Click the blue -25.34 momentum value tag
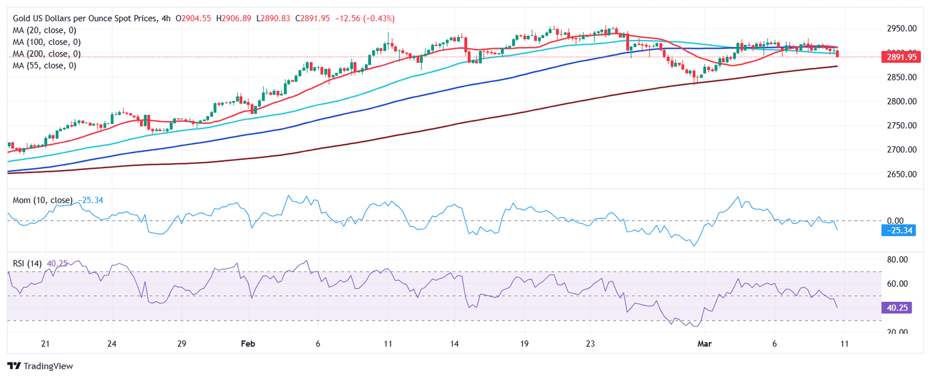The image size is (931, 378). coord(898,230)
